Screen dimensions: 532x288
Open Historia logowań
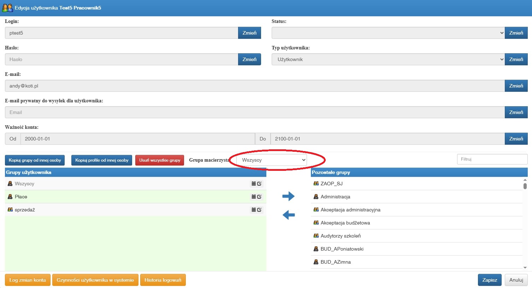tap(163, 280)
